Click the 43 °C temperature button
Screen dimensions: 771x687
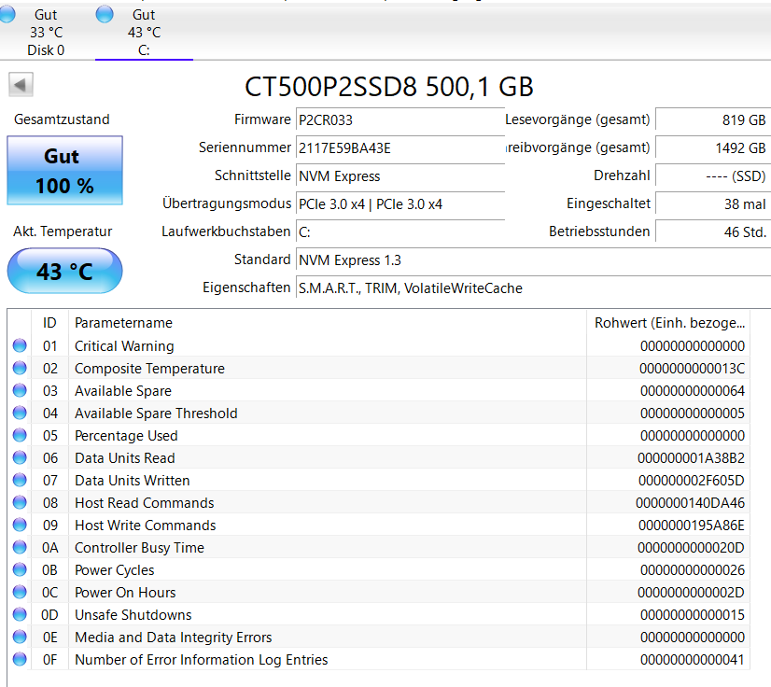coord(65,271)
